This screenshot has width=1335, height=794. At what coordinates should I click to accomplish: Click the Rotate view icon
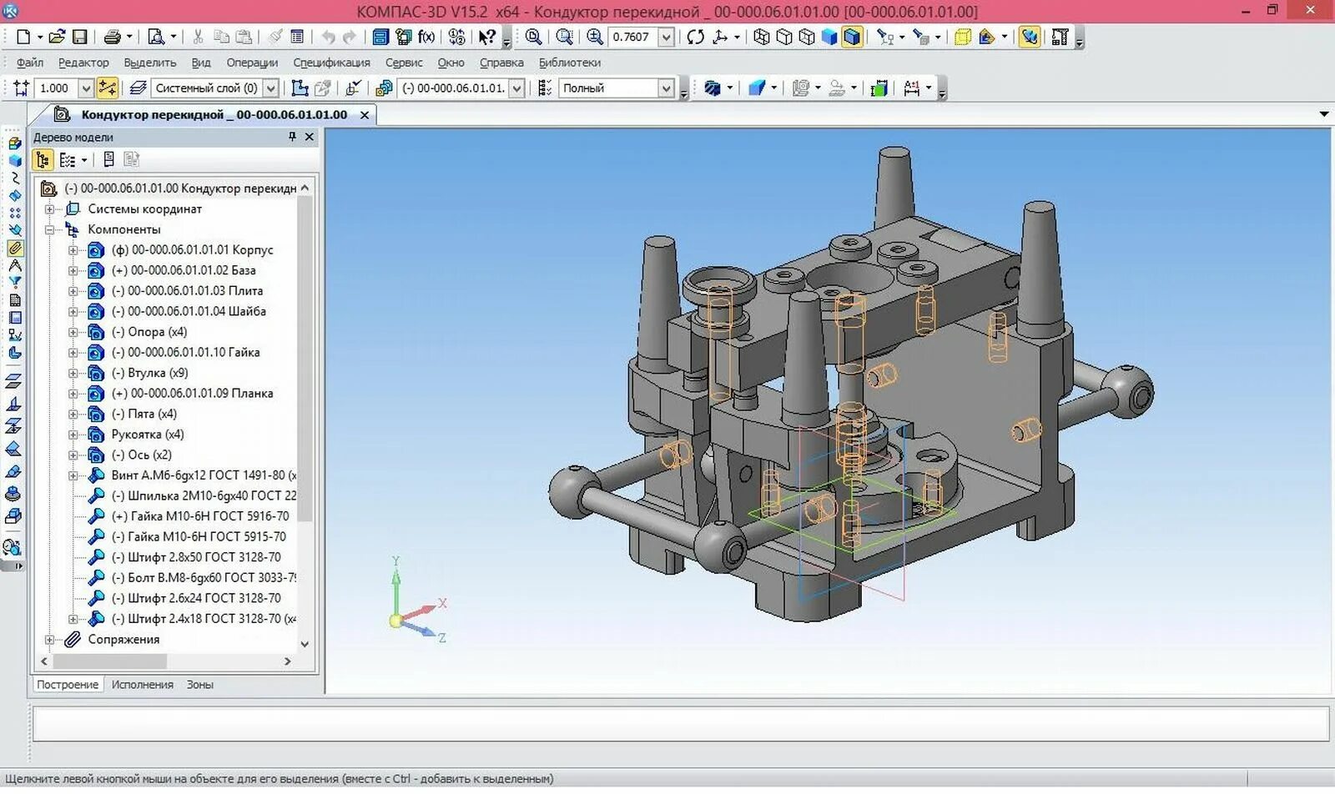[695, 37]
